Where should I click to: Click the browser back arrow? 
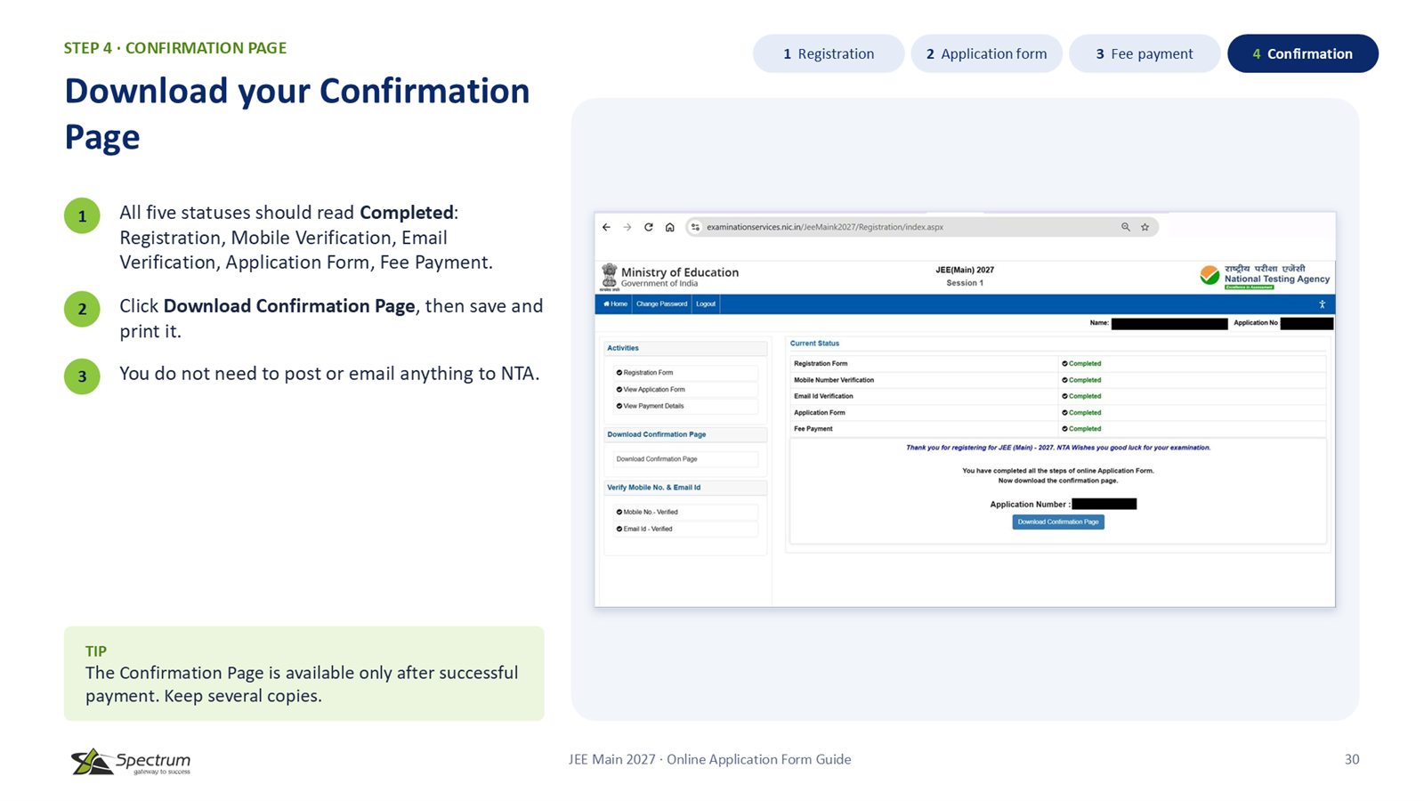point(606,227)
